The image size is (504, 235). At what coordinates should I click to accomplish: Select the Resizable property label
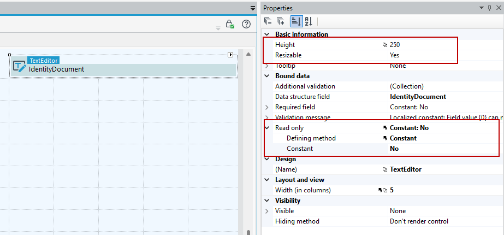[288, 55]
